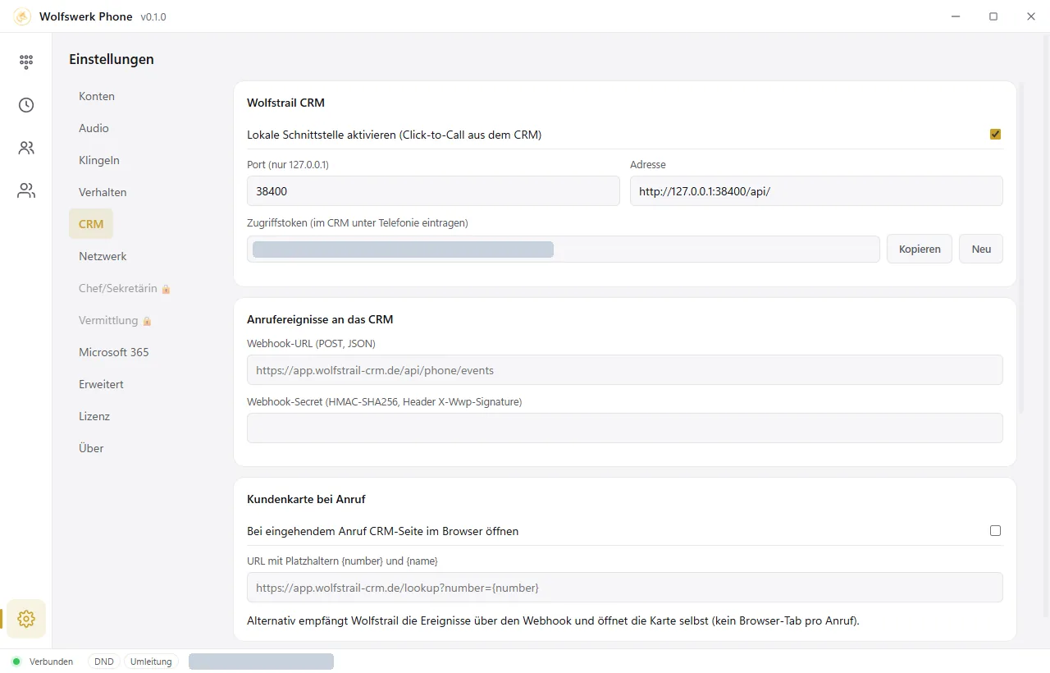The height and width of the screenshot is (673, 1050).
Task: Open call history clock icon
Action: click(26, 105)
